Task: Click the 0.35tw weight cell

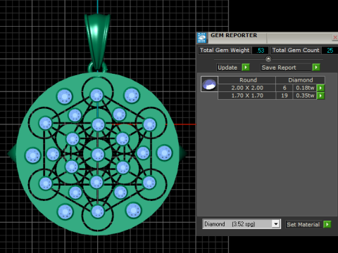Action: point(305,96)
